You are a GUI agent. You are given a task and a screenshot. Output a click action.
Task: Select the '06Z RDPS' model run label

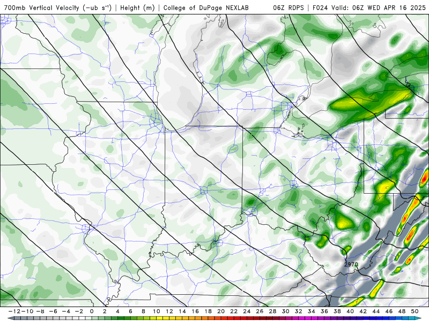click(288, 7)
